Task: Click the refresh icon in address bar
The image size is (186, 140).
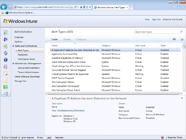Action: pyautogui.click(x=87, y=7)
